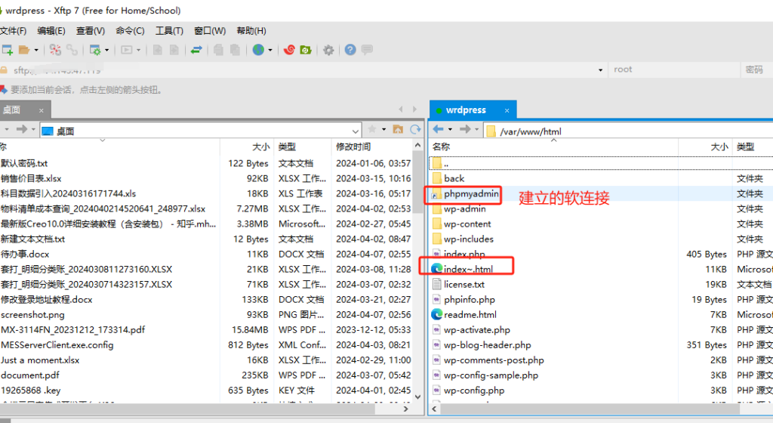Viewport: 773px width, 423px height.
Task: Refresh the local pane
Action: [x=416, y=129]
